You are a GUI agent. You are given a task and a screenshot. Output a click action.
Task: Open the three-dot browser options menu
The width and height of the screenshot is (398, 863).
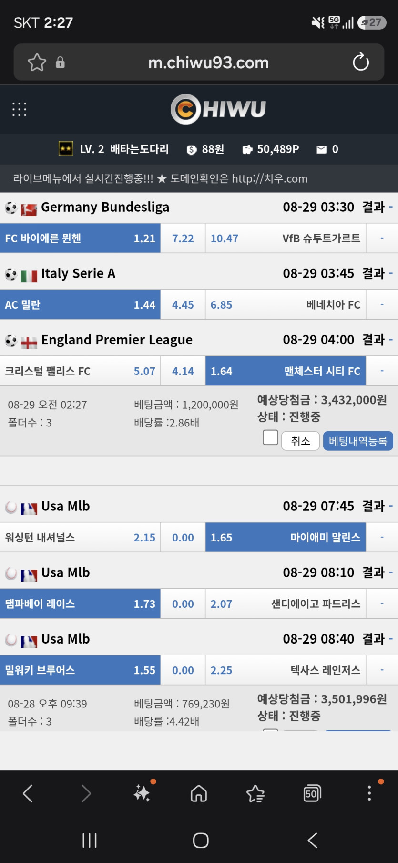(369, 793)
